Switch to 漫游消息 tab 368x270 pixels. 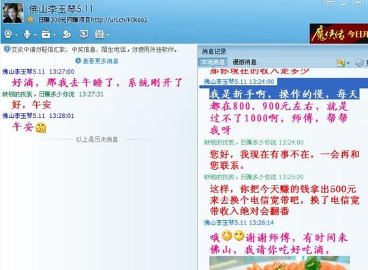(245, 62)
